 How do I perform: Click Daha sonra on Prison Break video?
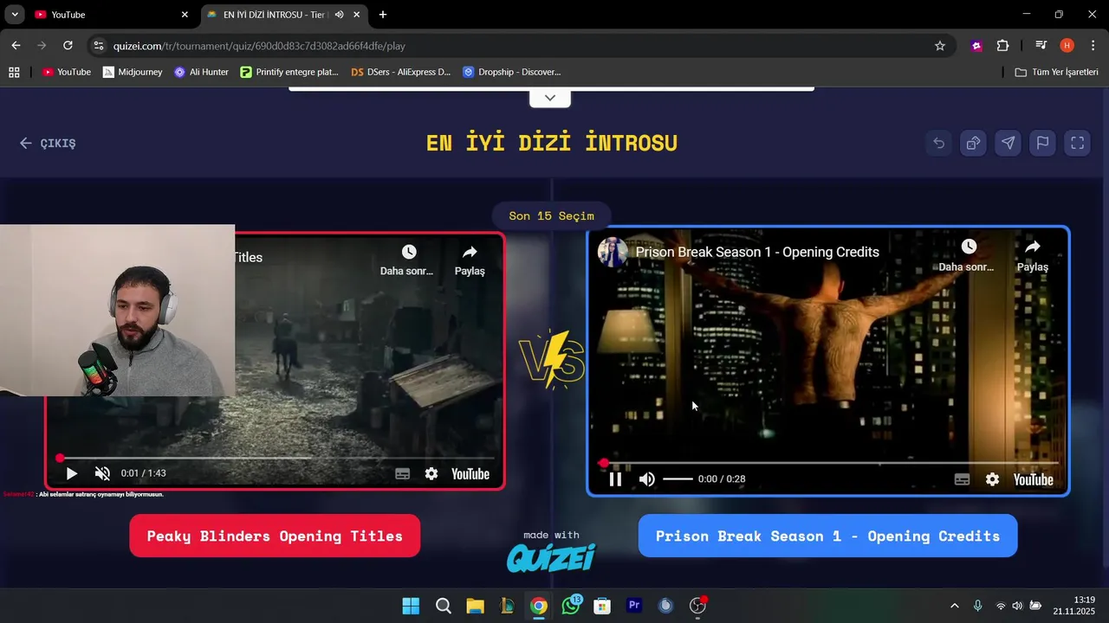(x=968, y=256)
